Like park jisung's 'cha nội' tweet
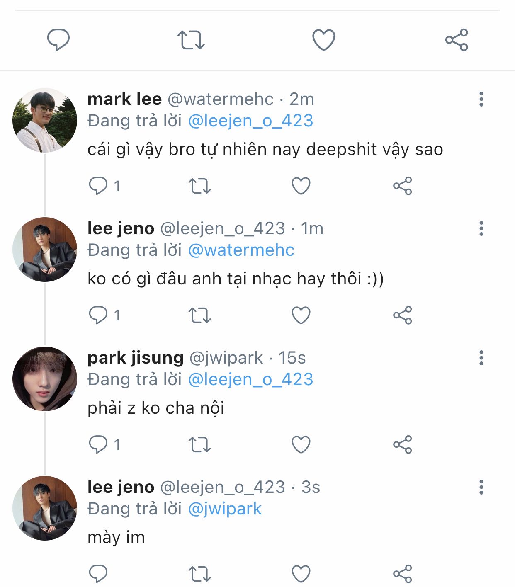The image size is (515, 587). pos(301,444)
